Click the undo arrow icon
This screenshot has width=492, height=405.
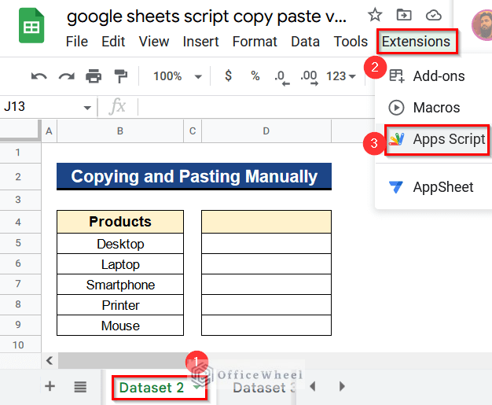tap(39, 76)
